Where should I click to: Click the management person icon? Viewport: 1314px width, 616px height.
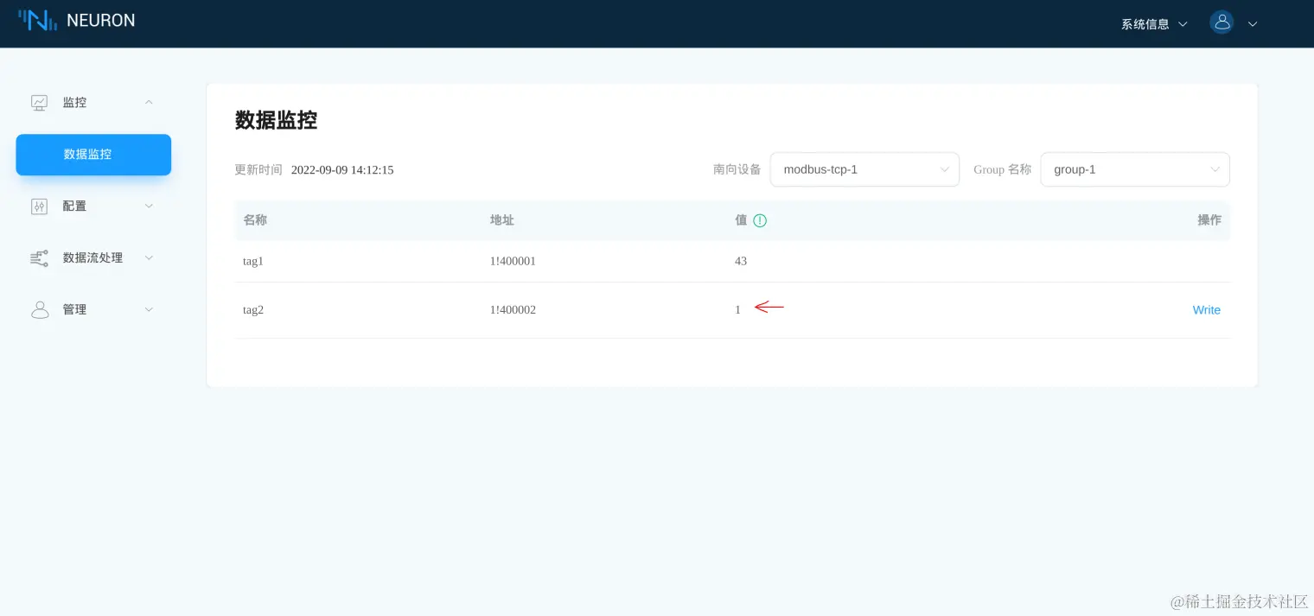(x=40, y=310)
